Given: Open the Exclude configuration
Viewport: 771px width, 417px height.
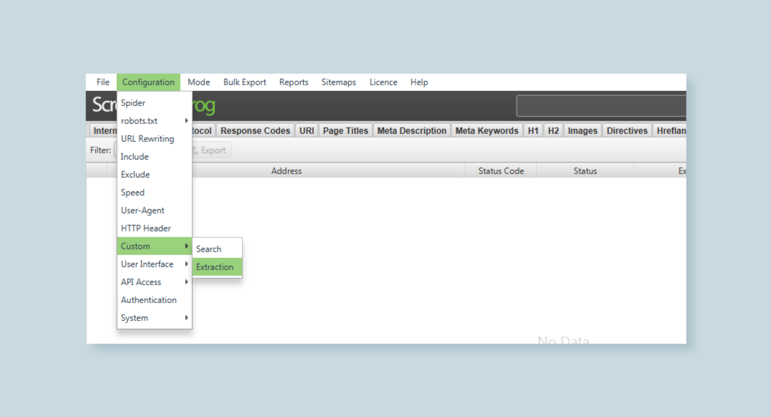Looking at the screenshot, I should pos(154,175).
